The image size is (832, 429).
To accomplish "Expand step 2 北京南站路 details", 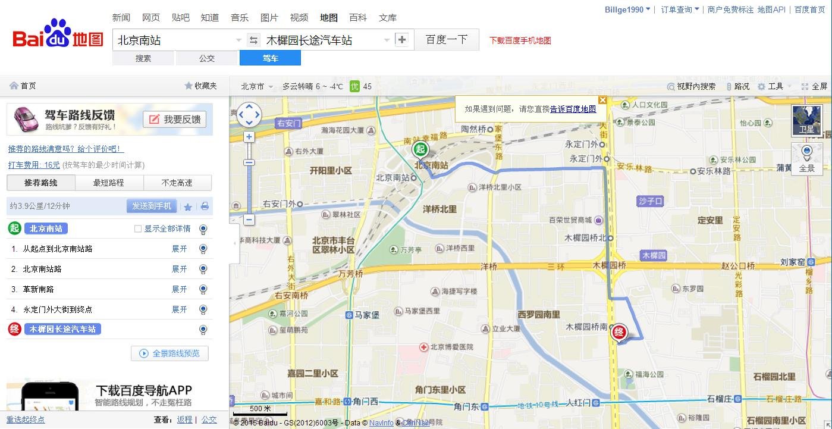I will [x=179, y=268].
